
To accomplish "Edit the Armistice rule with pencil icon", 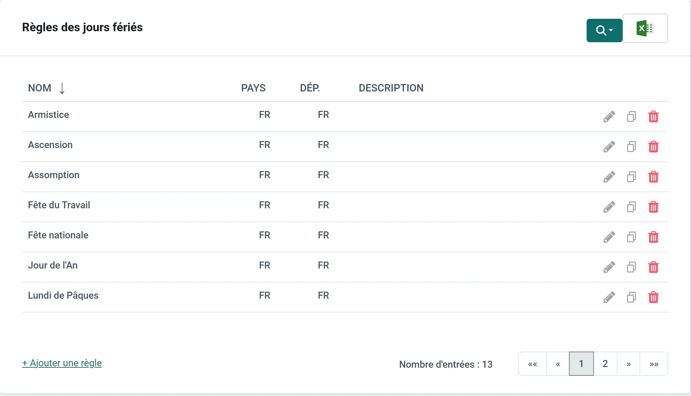I will pyautogui.click(x=609, y=116).
